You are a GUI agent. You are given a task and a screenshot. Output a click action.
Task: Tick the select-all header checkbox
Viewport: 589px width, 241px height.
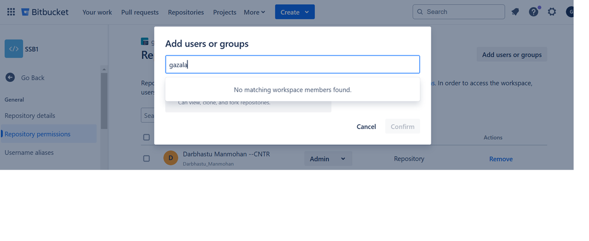pos(146,137)
